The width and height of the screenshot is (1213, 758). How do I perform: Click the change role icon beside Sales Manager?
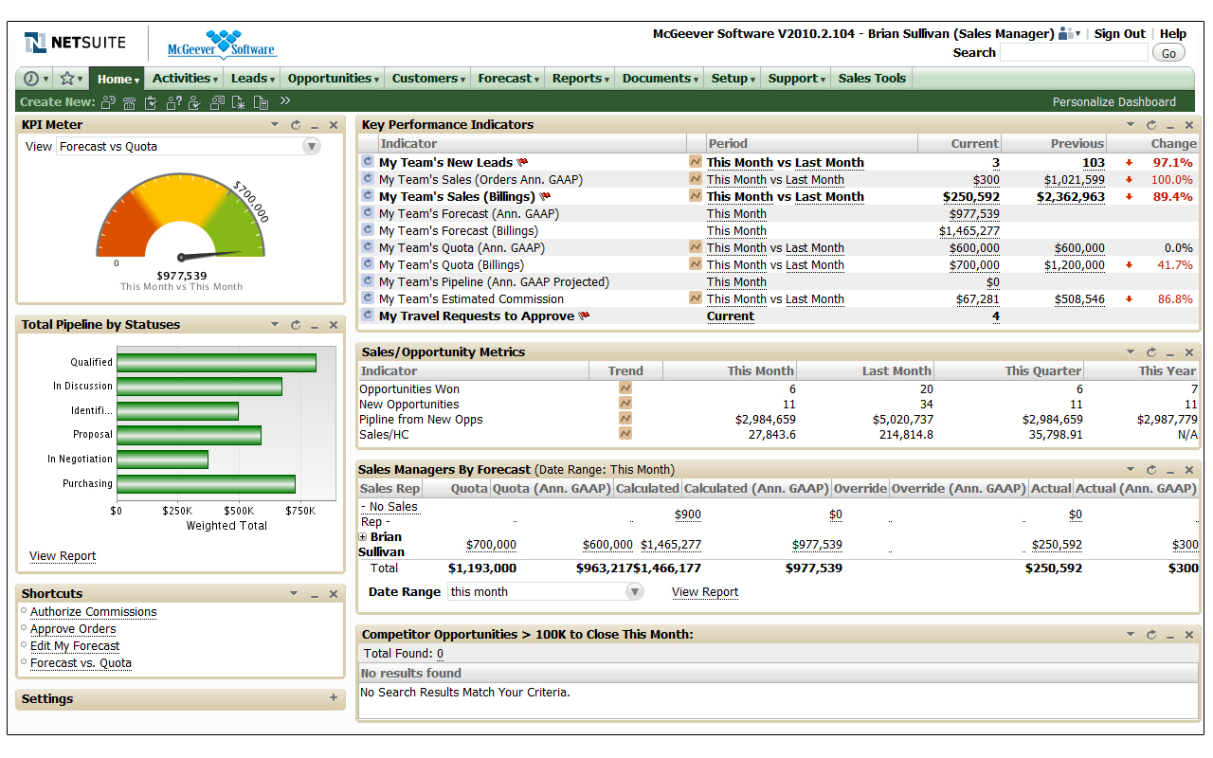1068,34
